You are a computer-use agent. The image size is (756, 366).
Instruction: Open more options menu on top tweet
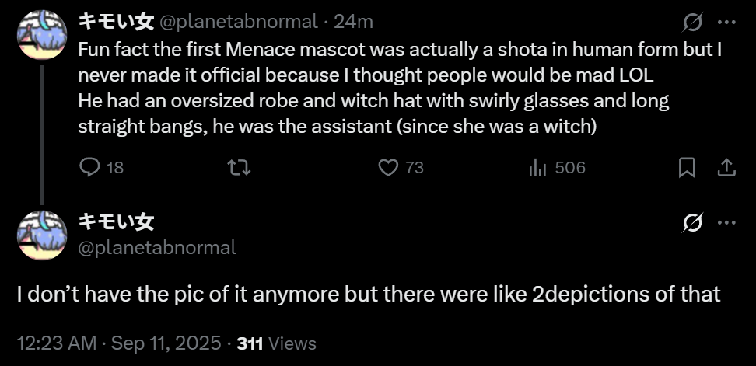[x=726, y=22]
